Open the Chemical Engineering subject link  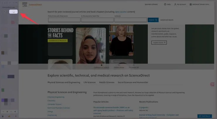[56, 97]
